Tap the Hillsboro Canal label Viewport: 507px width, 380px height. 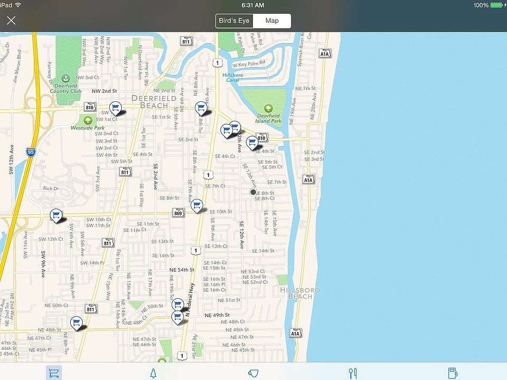click(x=233, y=78)
